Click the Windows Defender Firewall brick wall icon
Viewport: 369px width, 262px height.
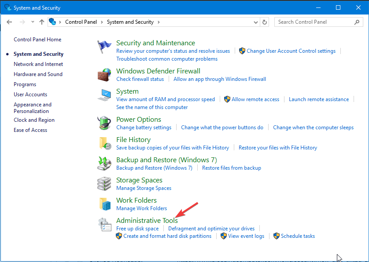coord(104,75)
